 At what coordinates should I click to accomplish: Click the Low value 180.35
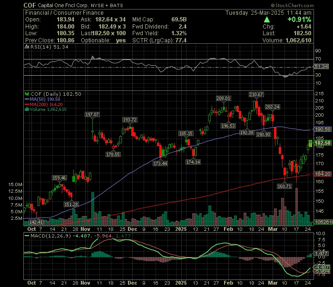pos(66,33)
